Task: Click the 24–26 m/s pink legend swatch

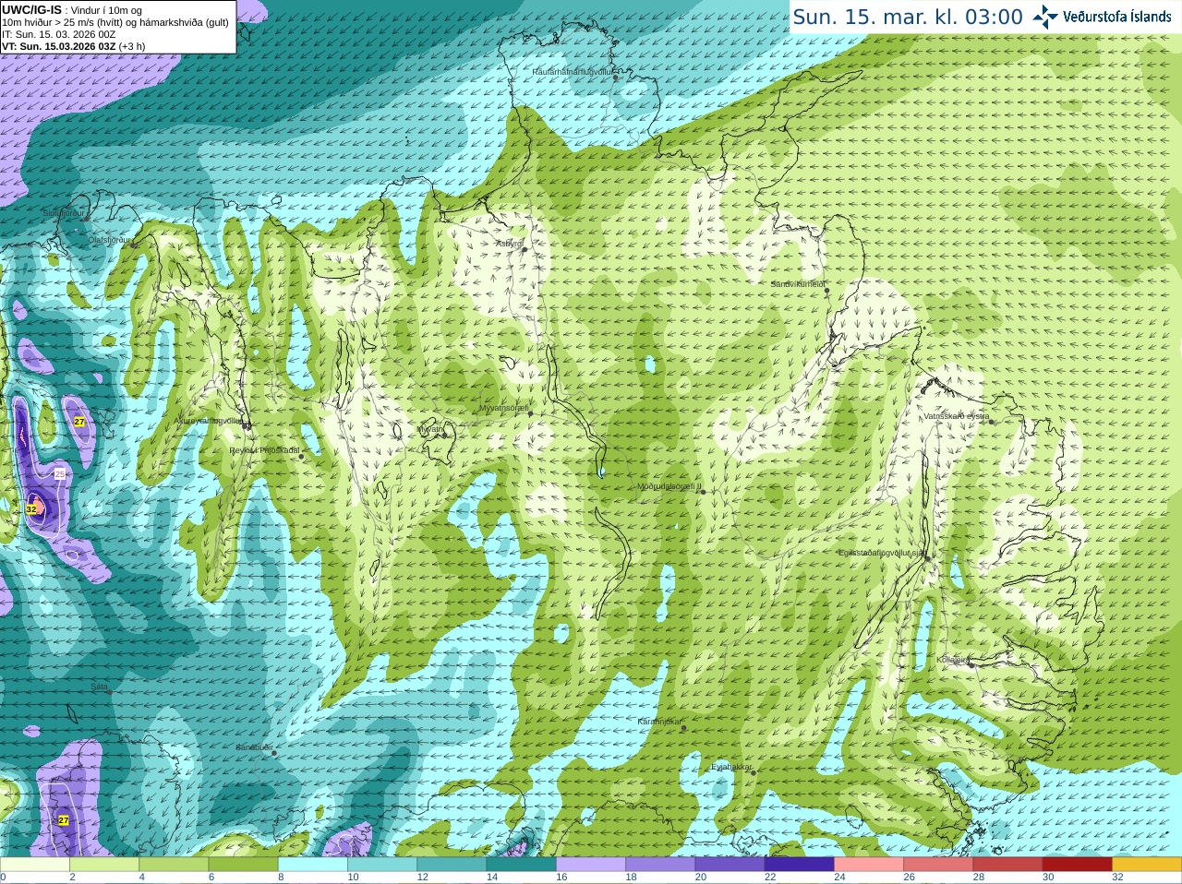Action: [x=869, y=865]
